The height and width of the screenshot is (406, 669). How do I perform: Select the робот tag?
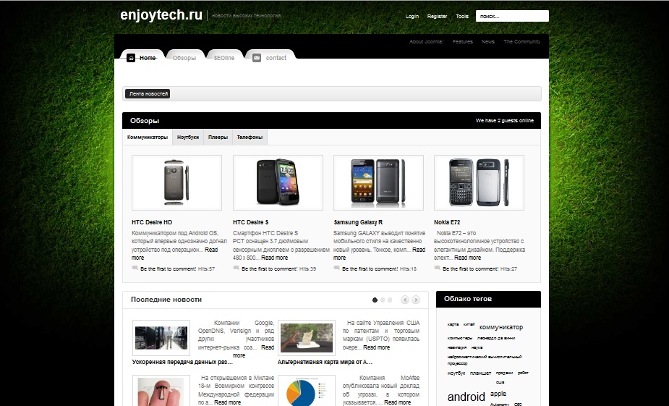tap(523, 373)
